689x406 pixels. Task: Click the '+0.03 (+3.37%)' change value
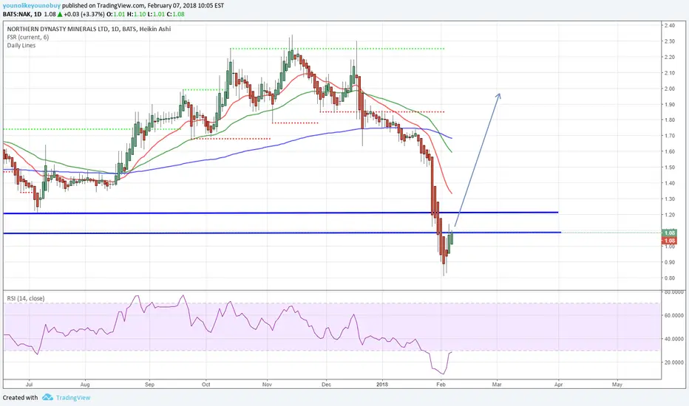pos(84,14)
